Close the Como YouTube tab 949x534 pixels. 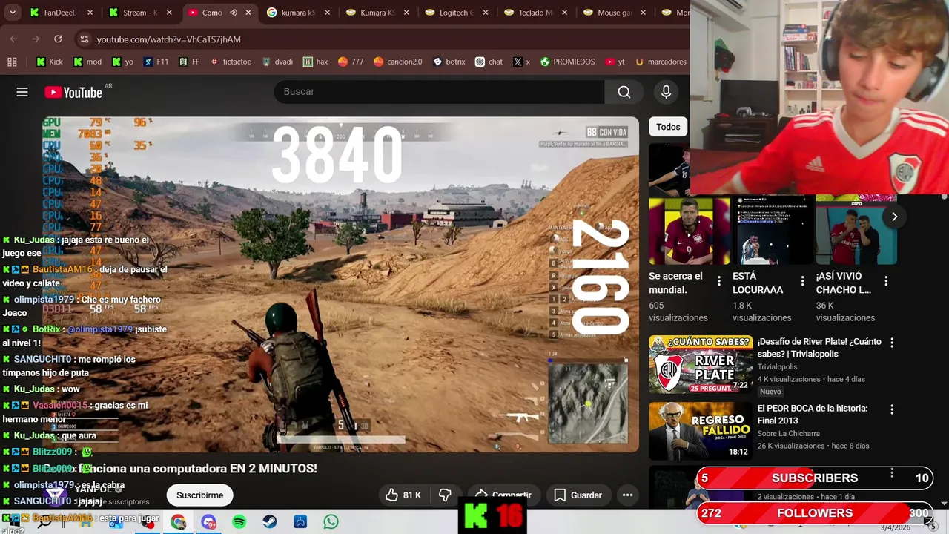coord(248,13)
